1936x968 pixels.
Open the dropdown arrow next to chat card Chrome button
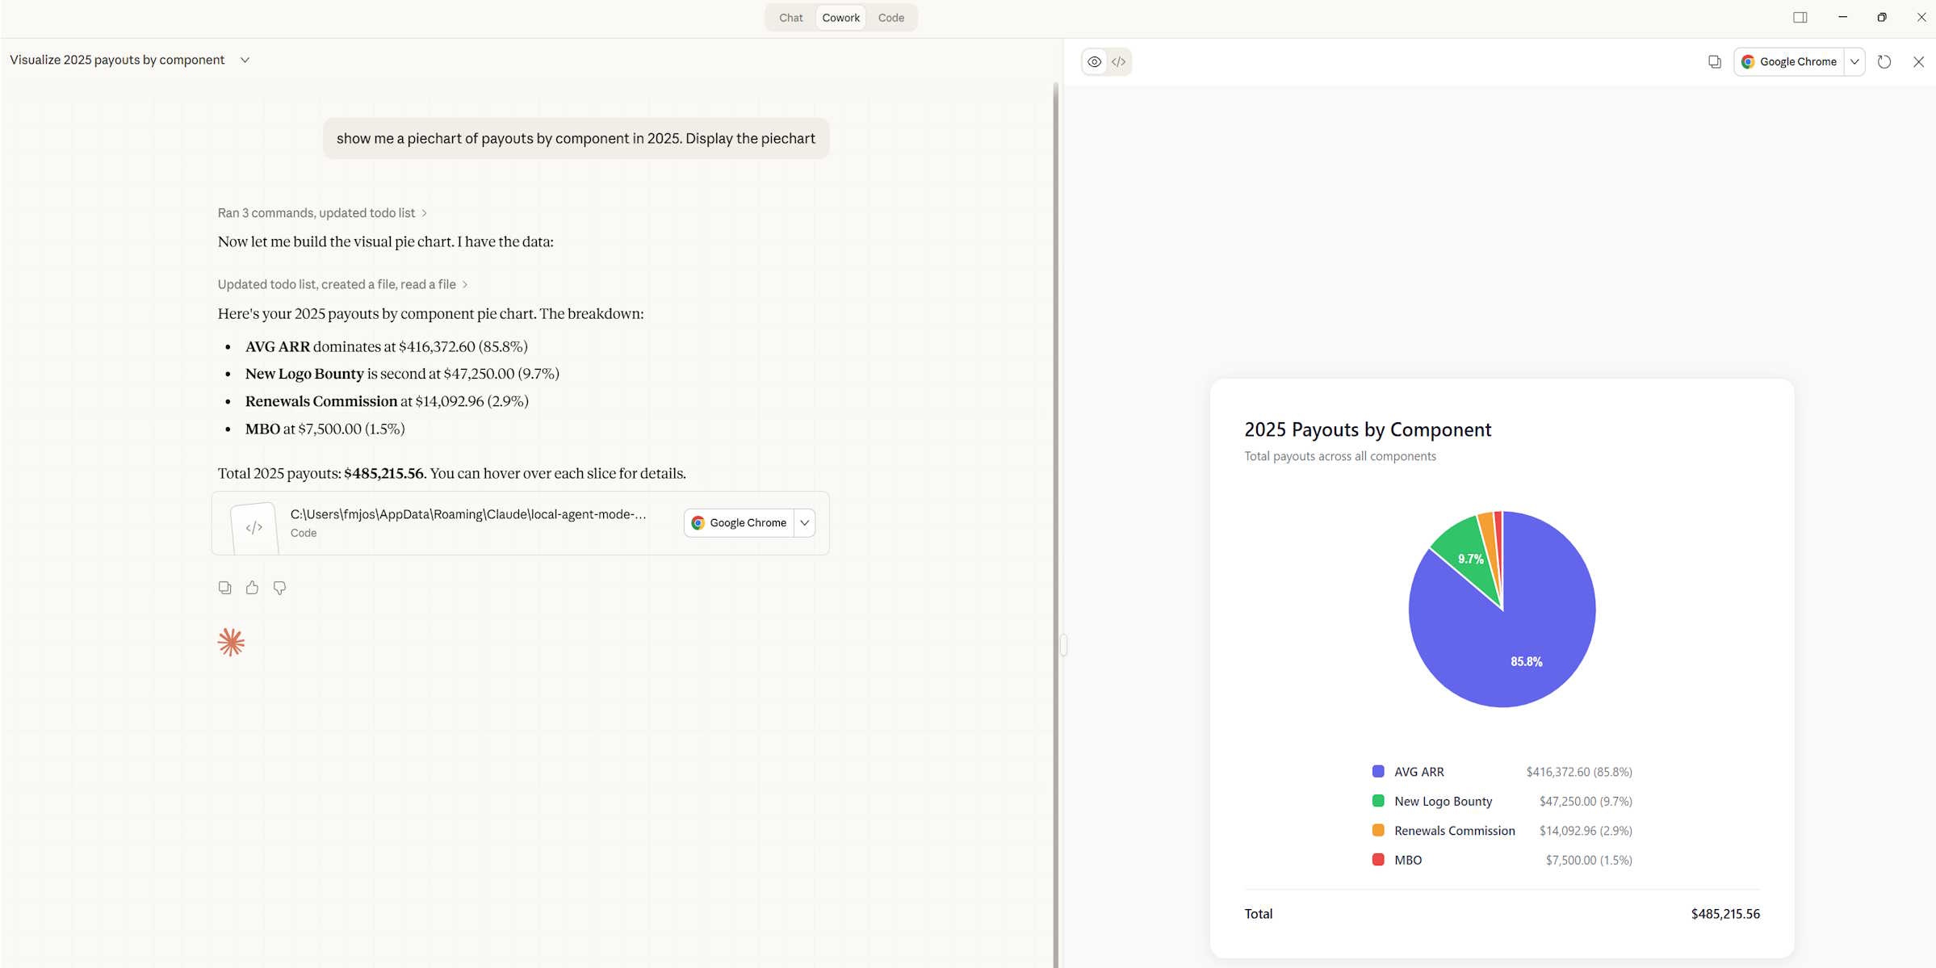pos(805,523)
